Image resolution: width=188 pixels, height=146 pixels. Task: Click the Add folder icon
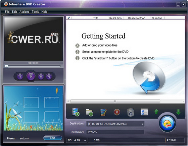[x=89, y=113]
